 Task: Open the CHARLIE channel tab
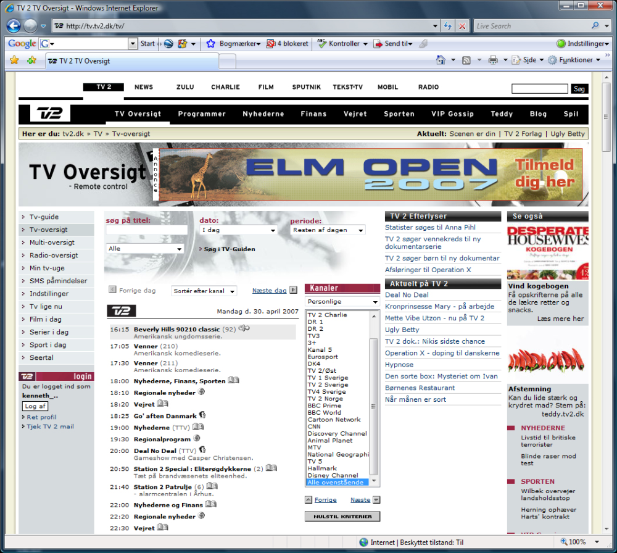click(225, 87)
